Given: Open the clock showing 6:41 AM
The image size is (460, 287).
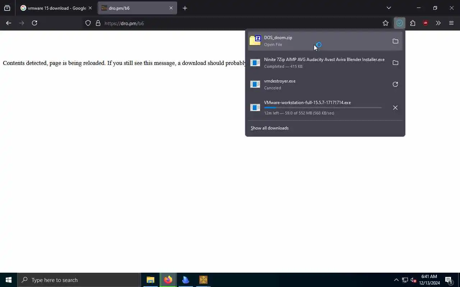Looking at the screenshot, I should (429, 280).
